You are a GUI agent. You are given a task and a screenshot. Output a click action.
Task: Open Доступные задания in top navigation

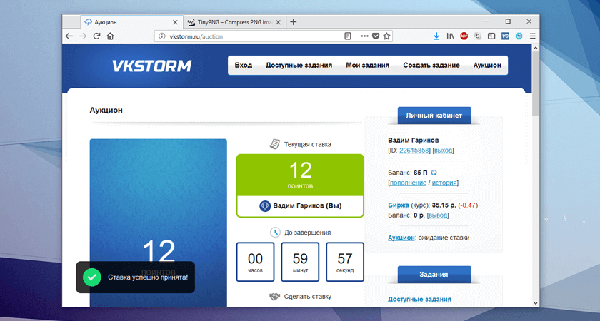299,66
